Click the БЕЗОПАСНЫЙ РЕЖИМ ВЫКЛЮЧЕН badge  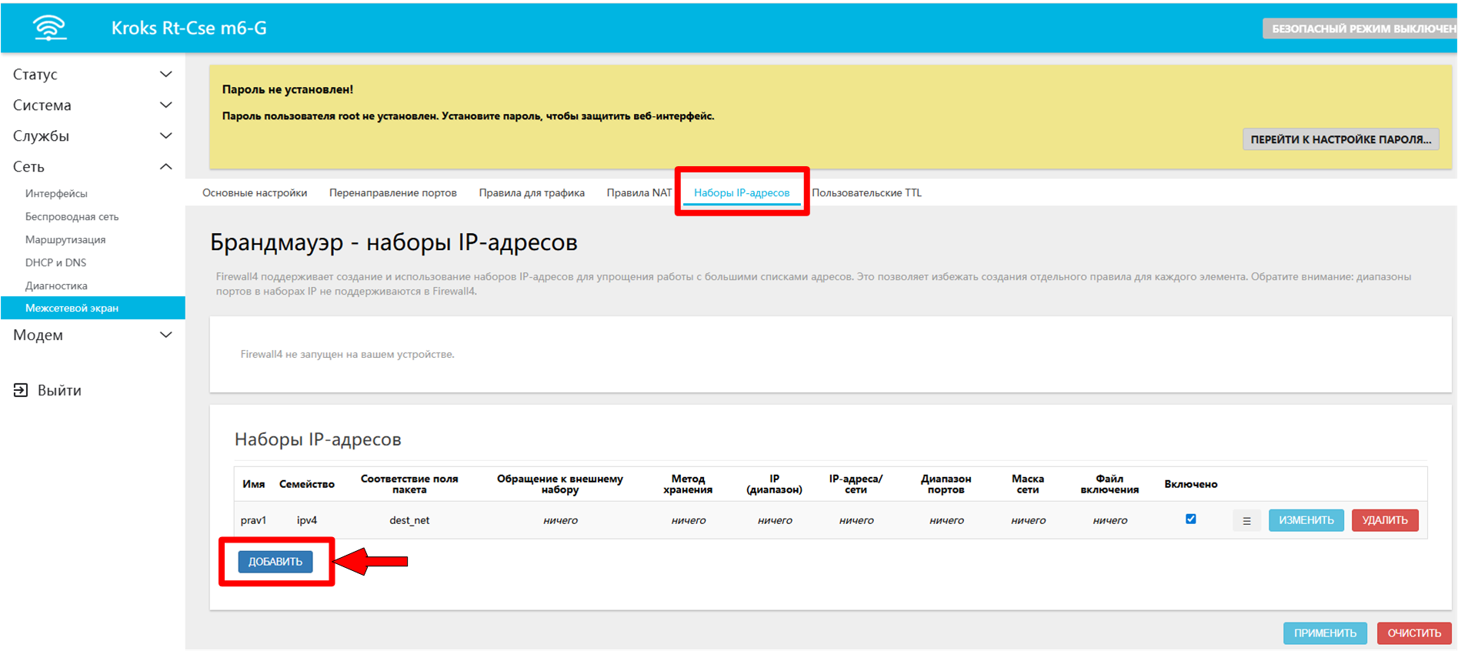pyautogui.click(x=1360, y=28)
